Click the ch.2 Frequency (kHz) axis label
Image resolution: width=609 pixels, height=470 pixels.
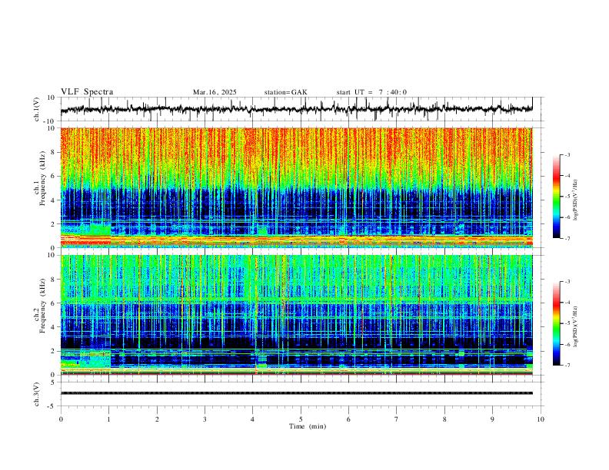[40, 306]
